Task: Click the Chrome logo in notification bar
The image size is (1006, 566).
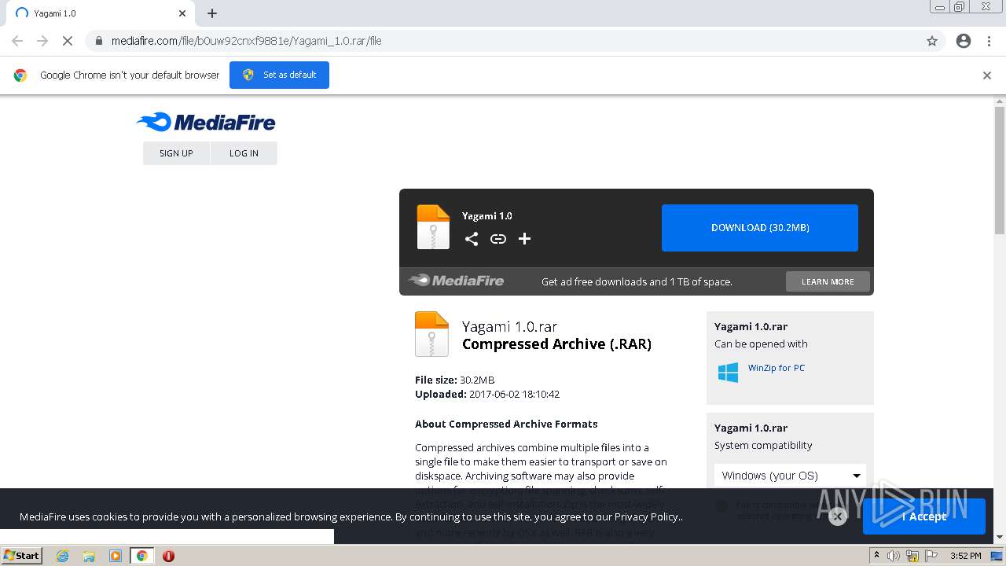Action: point(20,75)
